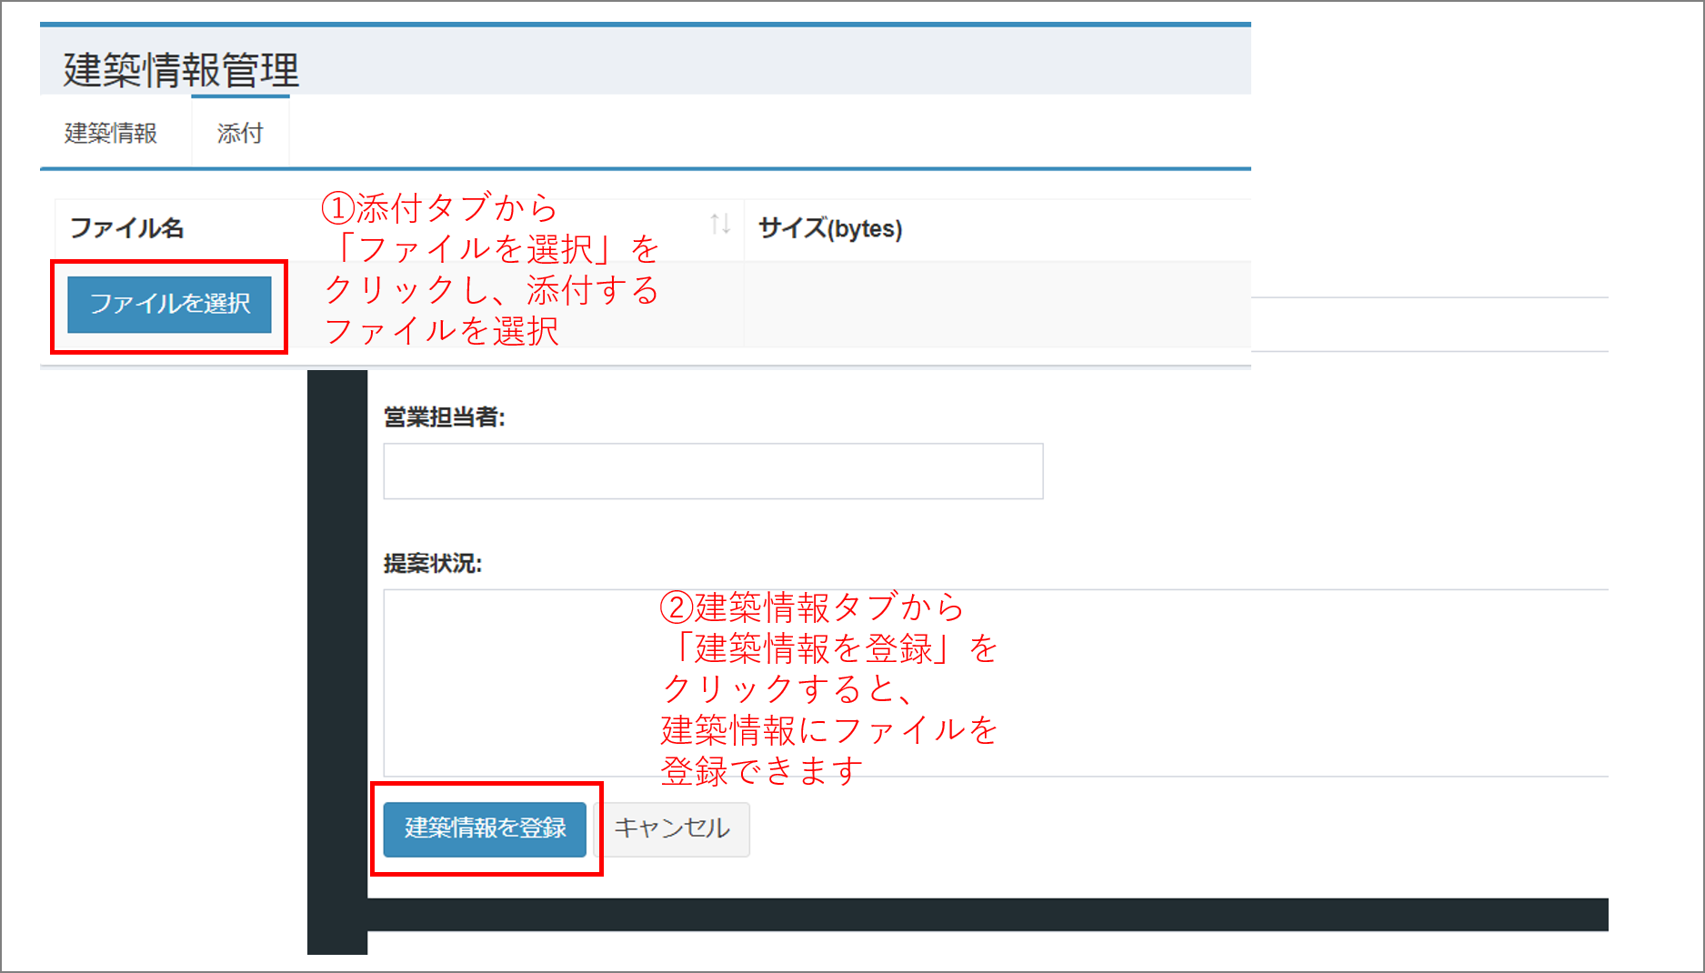Click the red ② 建築情報タブから annotation text

click(812, 607)
